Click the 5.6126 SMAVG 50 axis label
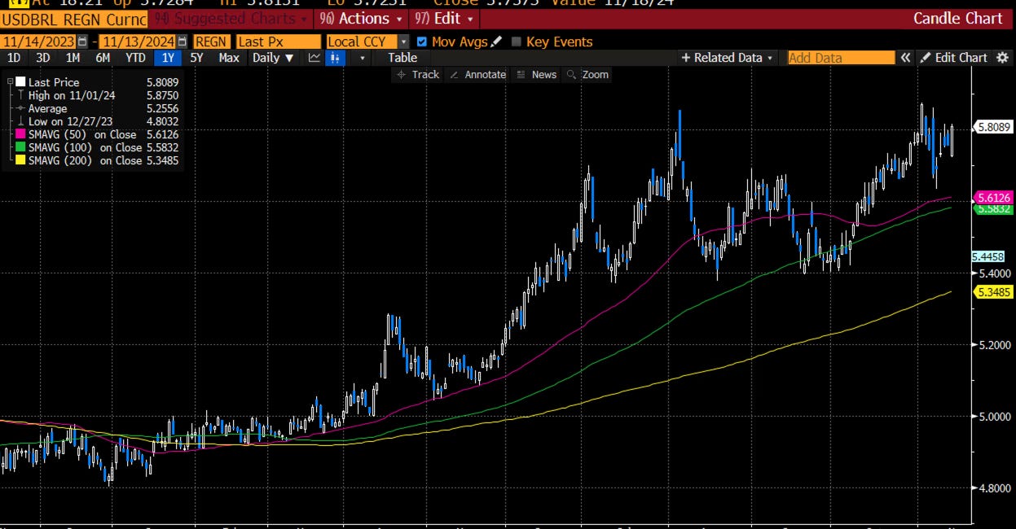Screen dimensions: 1016x529 coord(992,198)
